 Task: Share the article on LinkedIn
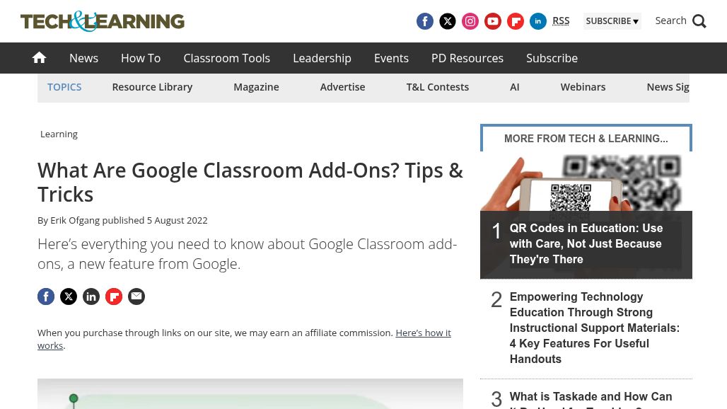tap(91, 296)
